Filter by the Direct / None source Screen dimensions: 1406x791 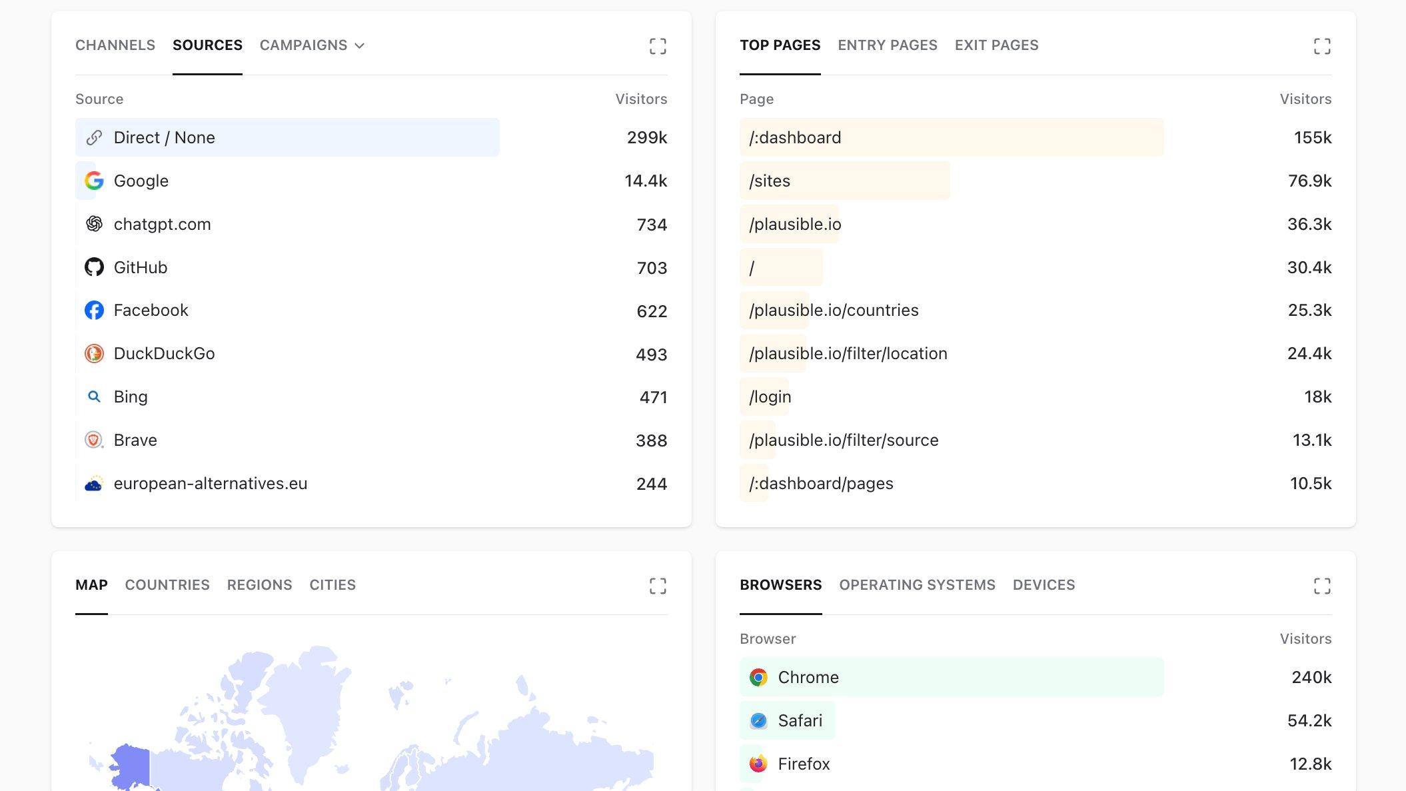pyautogui.click(x=164, y=137)
